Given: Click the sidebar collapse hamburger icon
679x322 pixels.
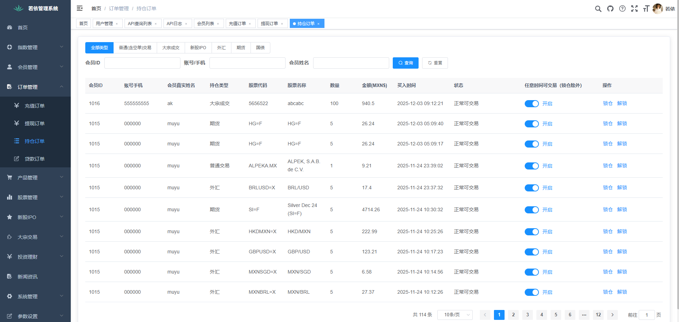Looking at the screenshot, I should click(x=80, y=8).
